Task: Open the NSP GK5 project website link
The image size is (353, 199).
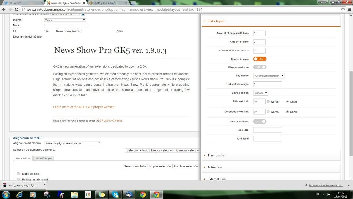Action: click(x=84, y=107)
